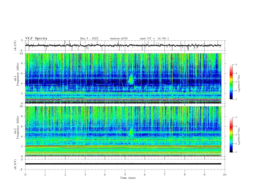Click the red 2 kHz line in ch.2 spectrogram
Image resolution: width=253 pixels, height=196 pixels.
click(x=123, y=146)
